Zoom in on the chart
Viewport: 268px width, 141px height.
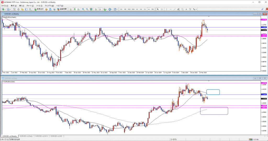click(83, 9)
